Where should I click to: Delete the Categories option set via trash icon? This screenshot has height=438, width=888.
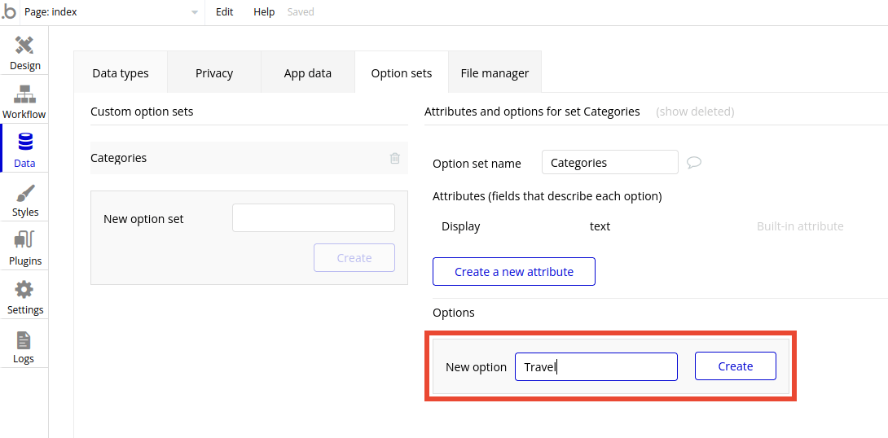(x=395, y=158)
